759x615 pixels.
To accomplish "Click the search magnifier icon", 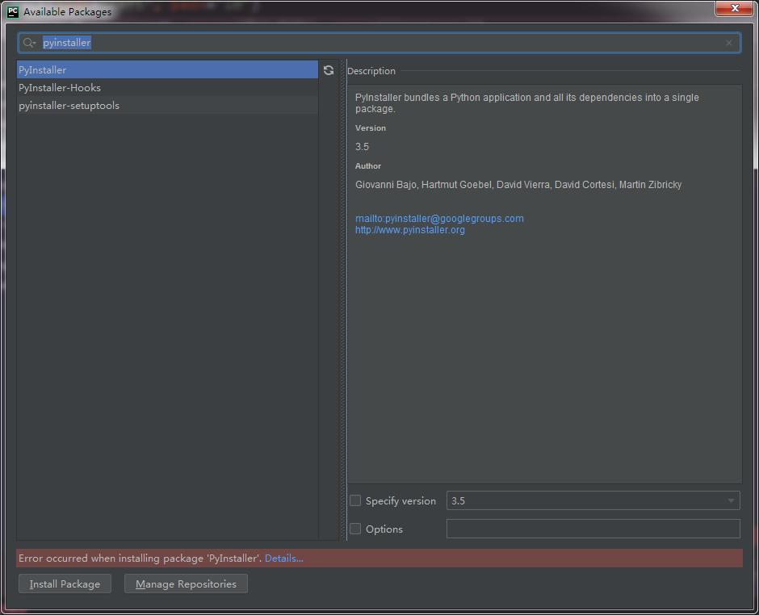I will tap(29, 43).
